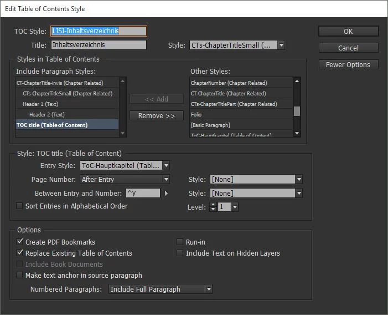Select TOC title (Table of Content) entry
Screen dimensions: 388x315
pyautogui.click(x=67, y=125)
